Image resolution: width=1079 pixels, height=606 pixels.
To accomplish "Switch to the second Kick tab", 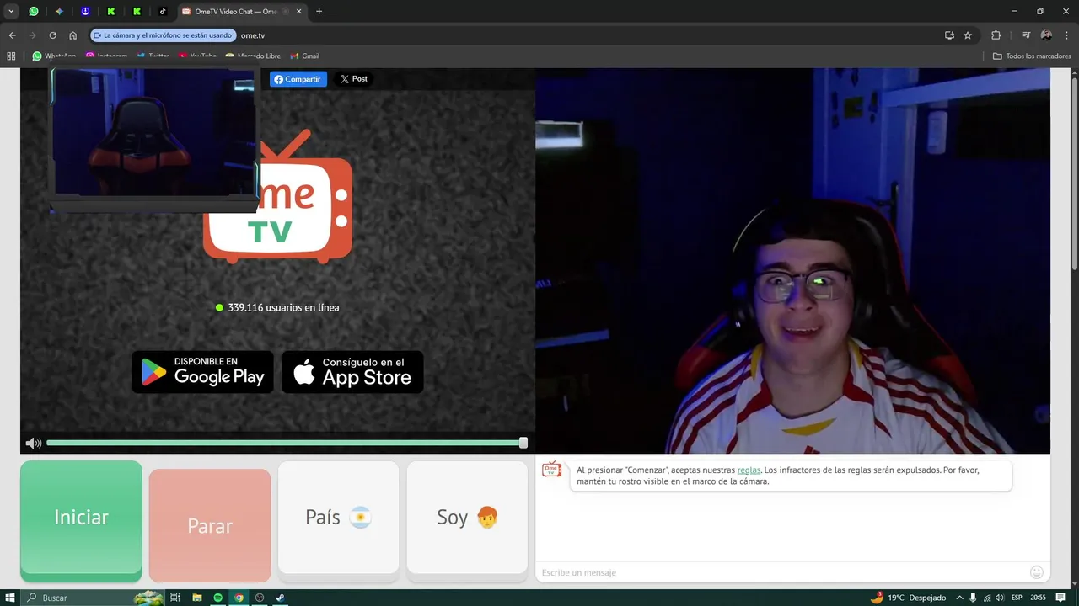I will [137, 12].
